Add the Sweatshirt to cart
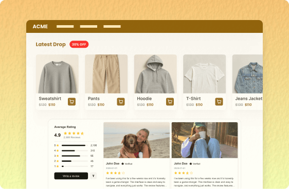 click(x=71, y=102)
